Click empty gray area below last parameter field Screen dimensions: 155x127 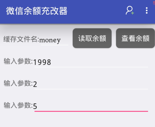tap(77, 120)
